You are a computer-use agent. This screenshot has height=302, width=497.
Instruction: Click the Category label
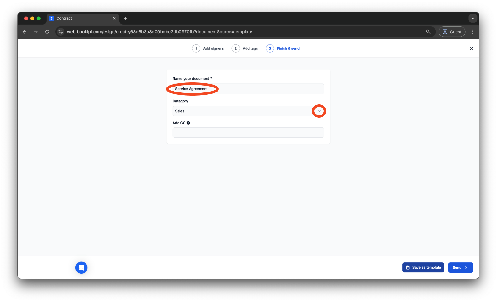[x=180, y=101]
